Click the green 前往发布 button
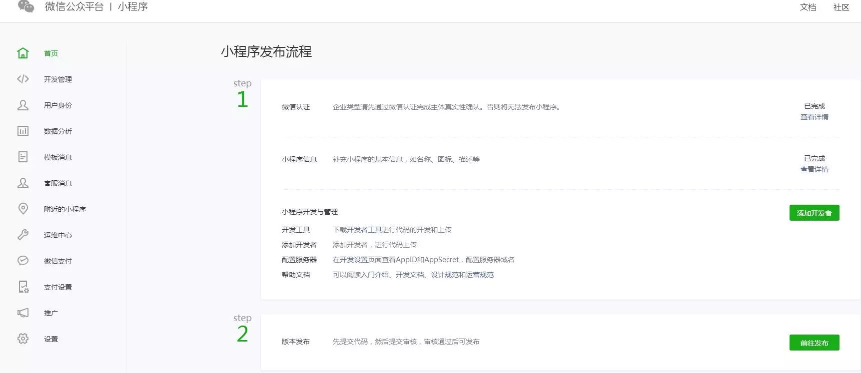The image size is (861, 373). 815,343
